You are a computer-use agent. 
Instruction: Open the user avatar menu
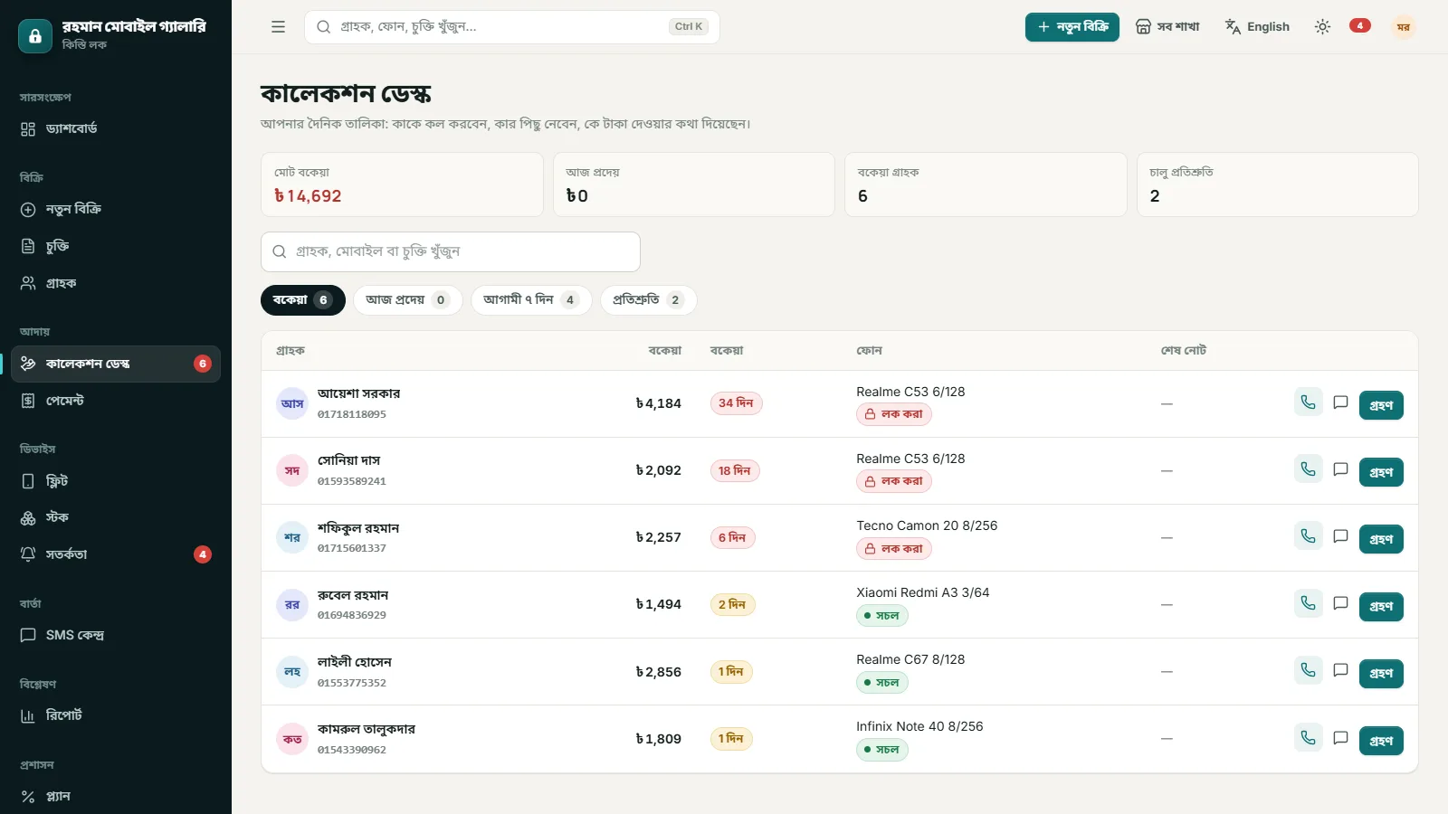1403,27
